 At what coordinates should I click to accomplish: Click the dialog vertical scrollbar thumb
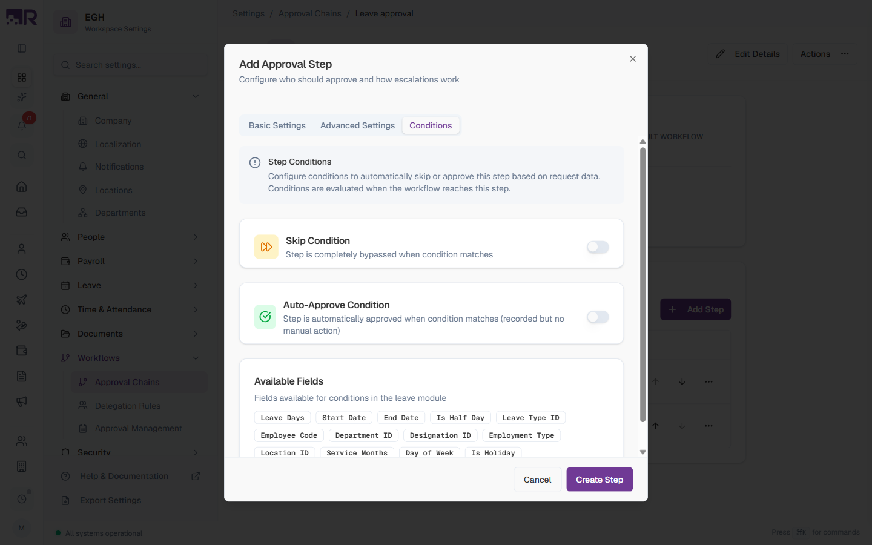(642, 285)
